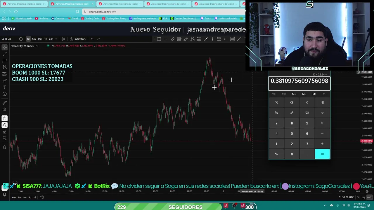Click the trash remove drawings icon
Screen dimensions: 374x210
coord(4,147)
